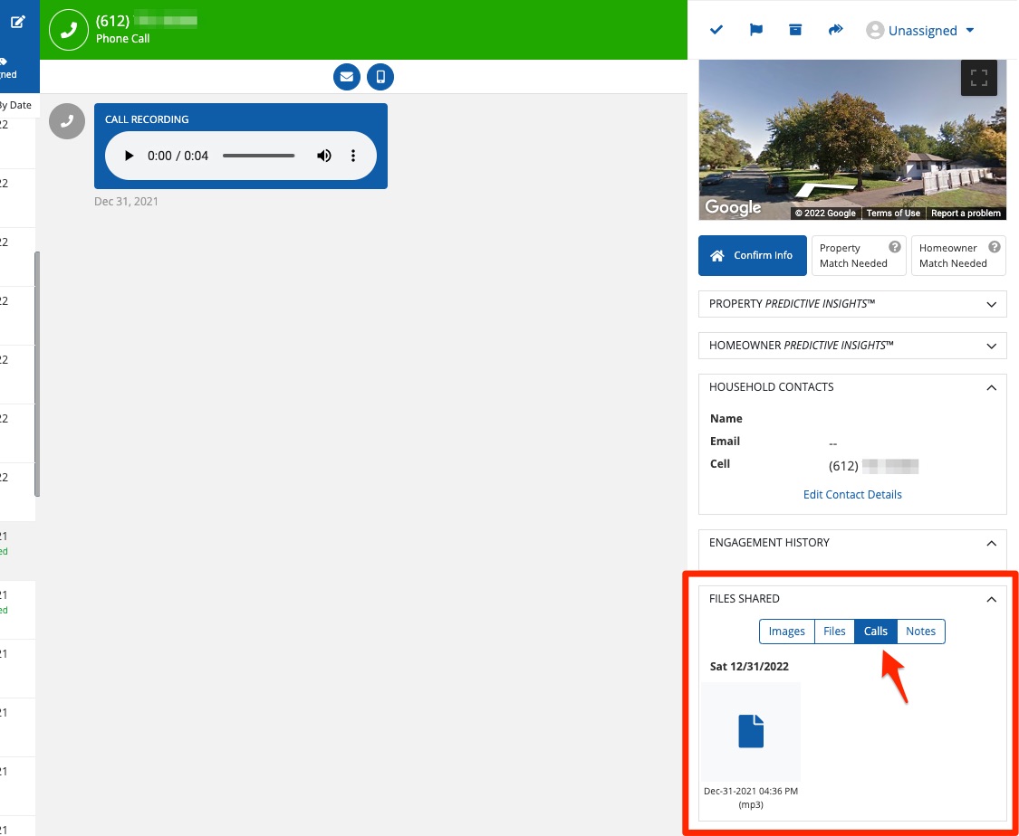Collapse the Household Contacts section
The height and width of the screenshot is (836, 1019).
click(991, 387)
